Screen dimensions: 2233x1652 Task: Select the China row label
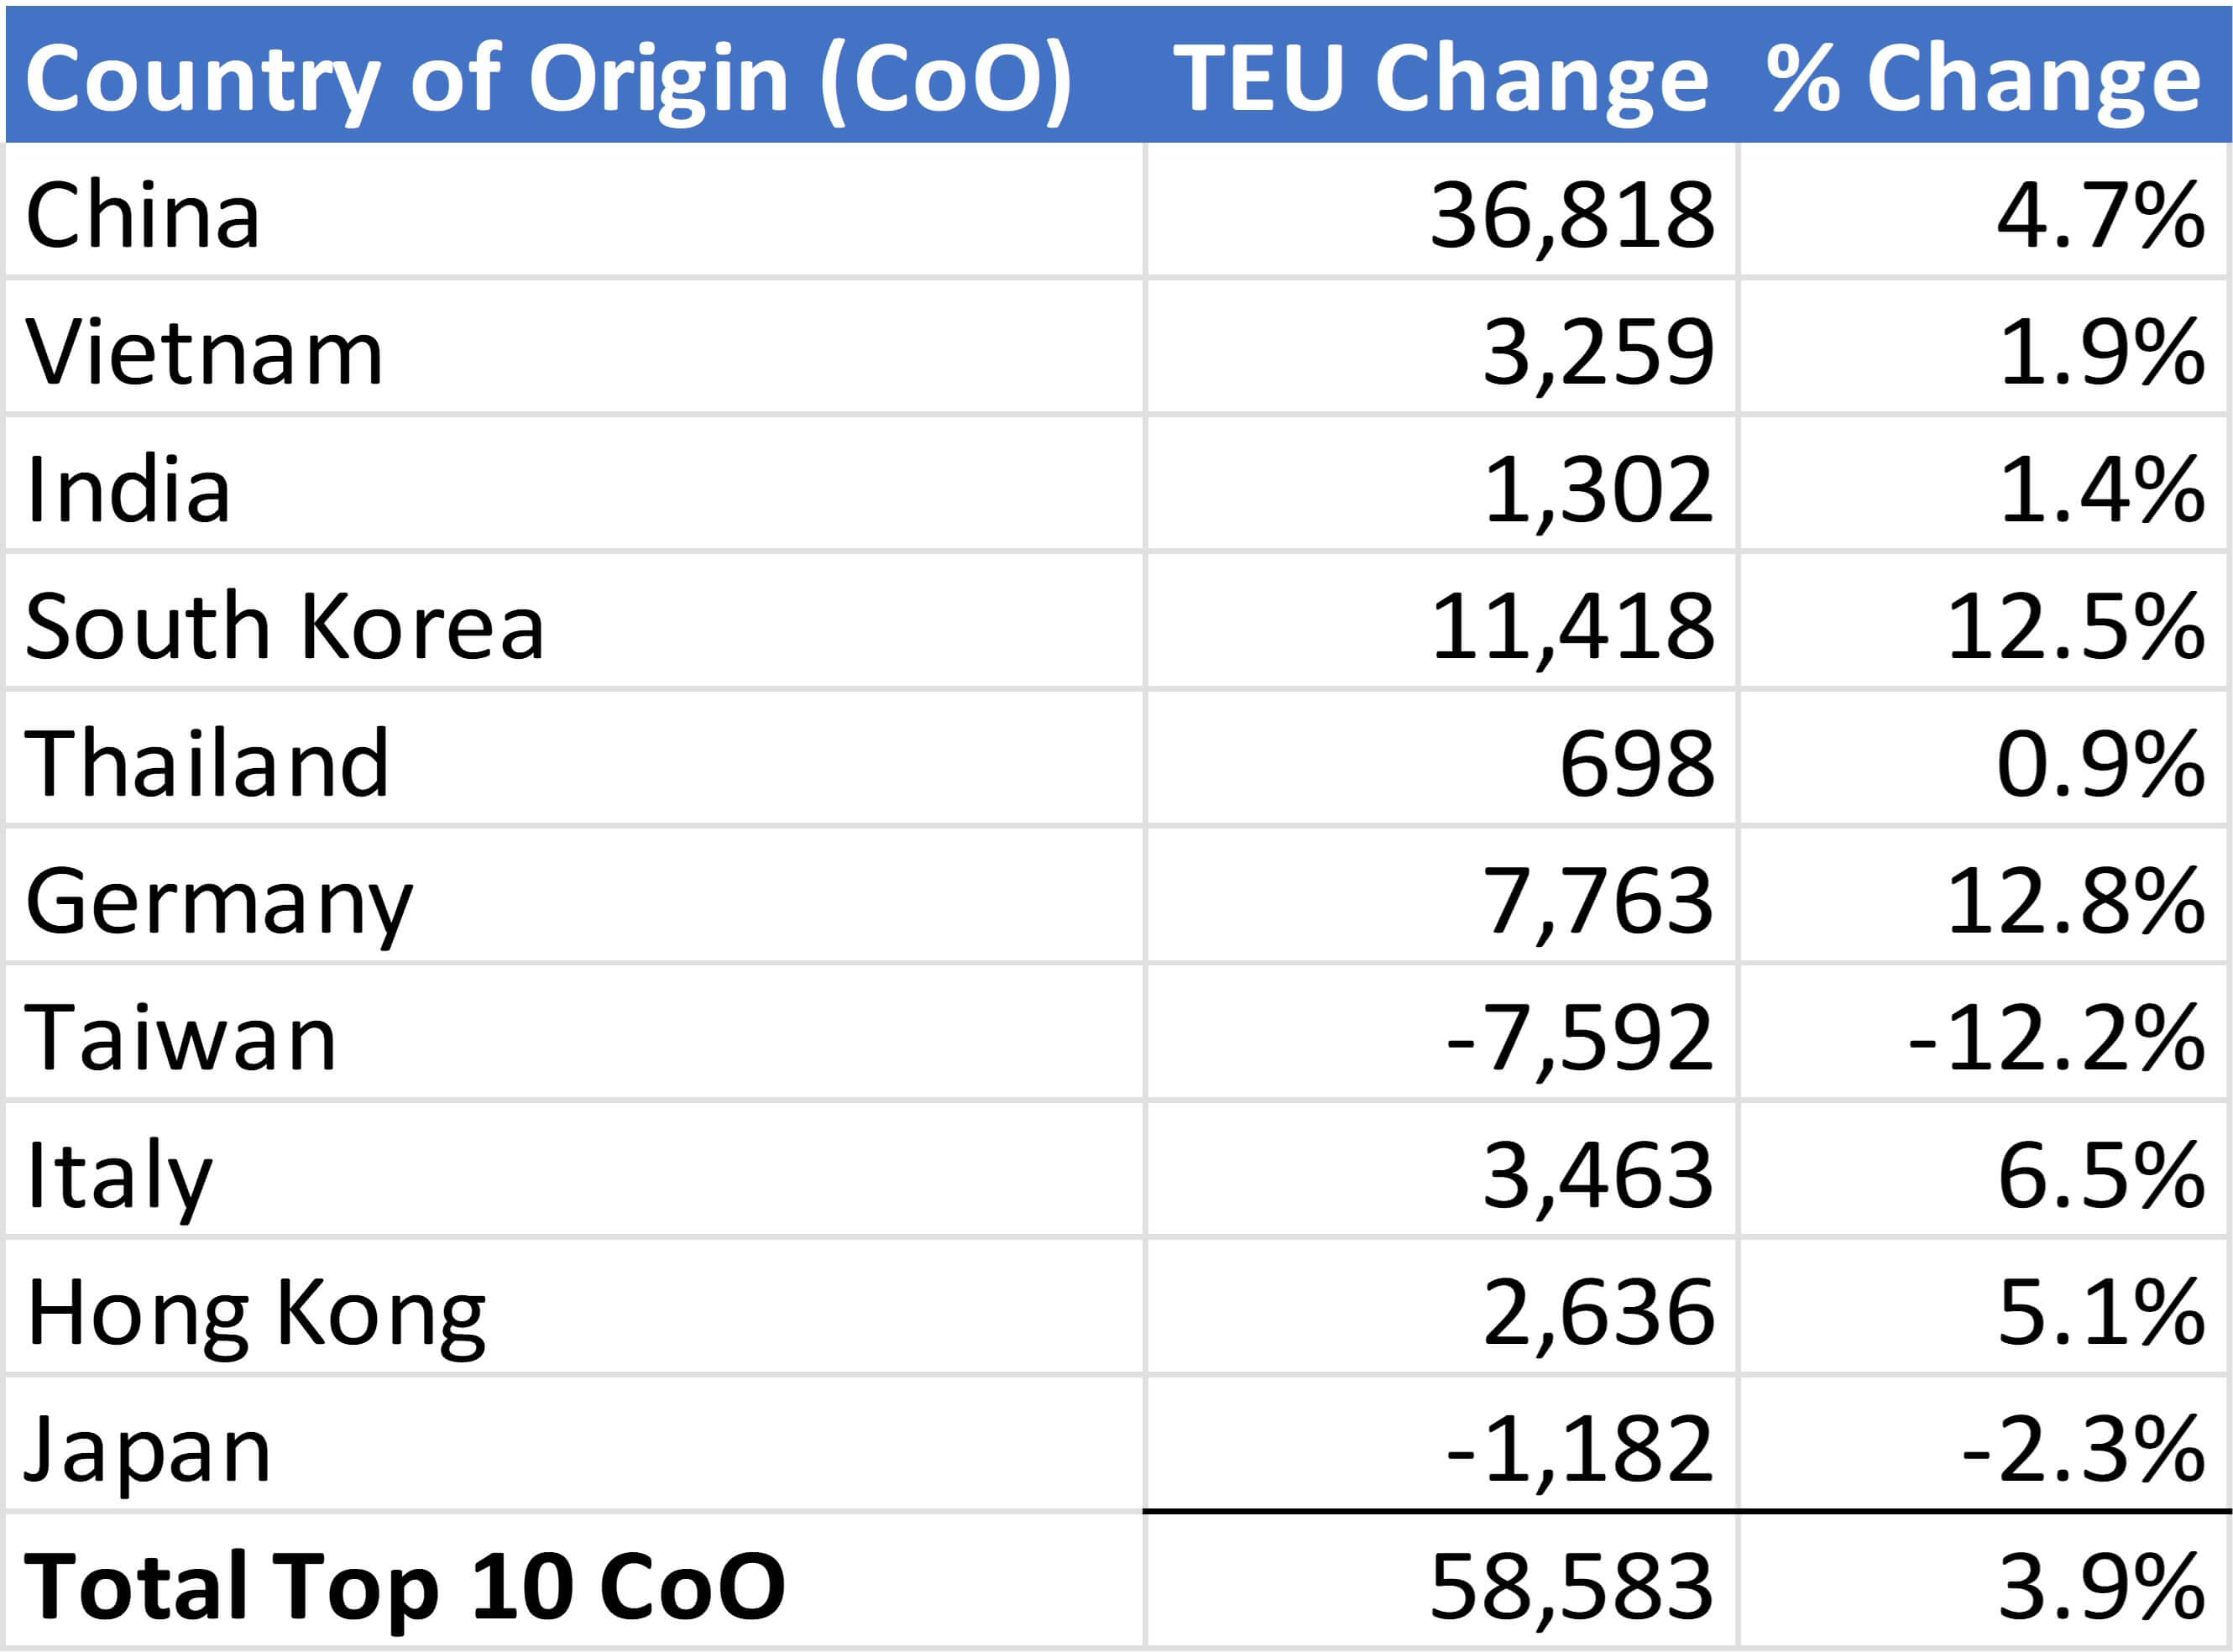point(143,215)
